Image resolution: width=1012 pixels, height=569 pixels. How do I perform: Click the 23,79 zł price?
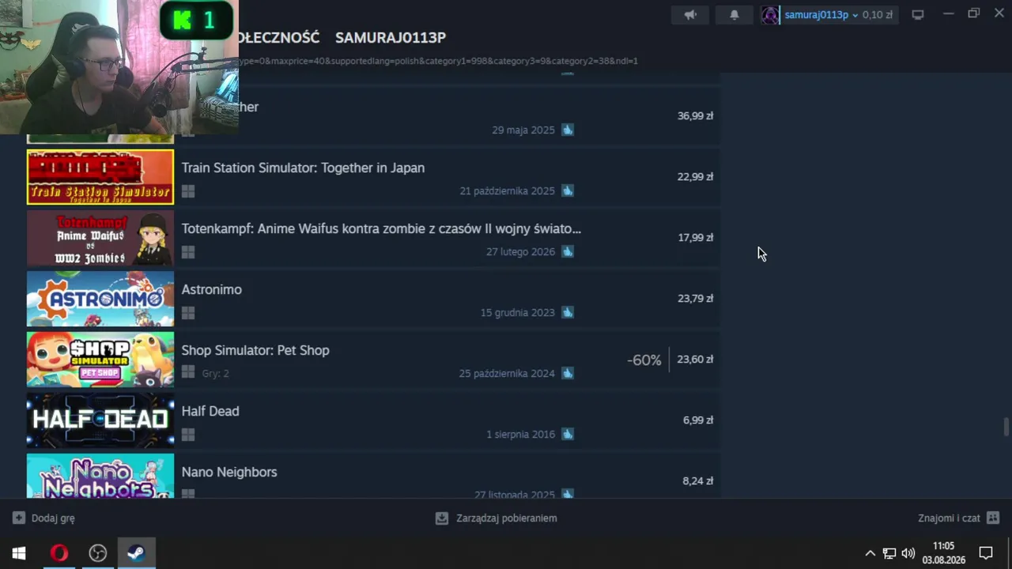tap(695, 298)
